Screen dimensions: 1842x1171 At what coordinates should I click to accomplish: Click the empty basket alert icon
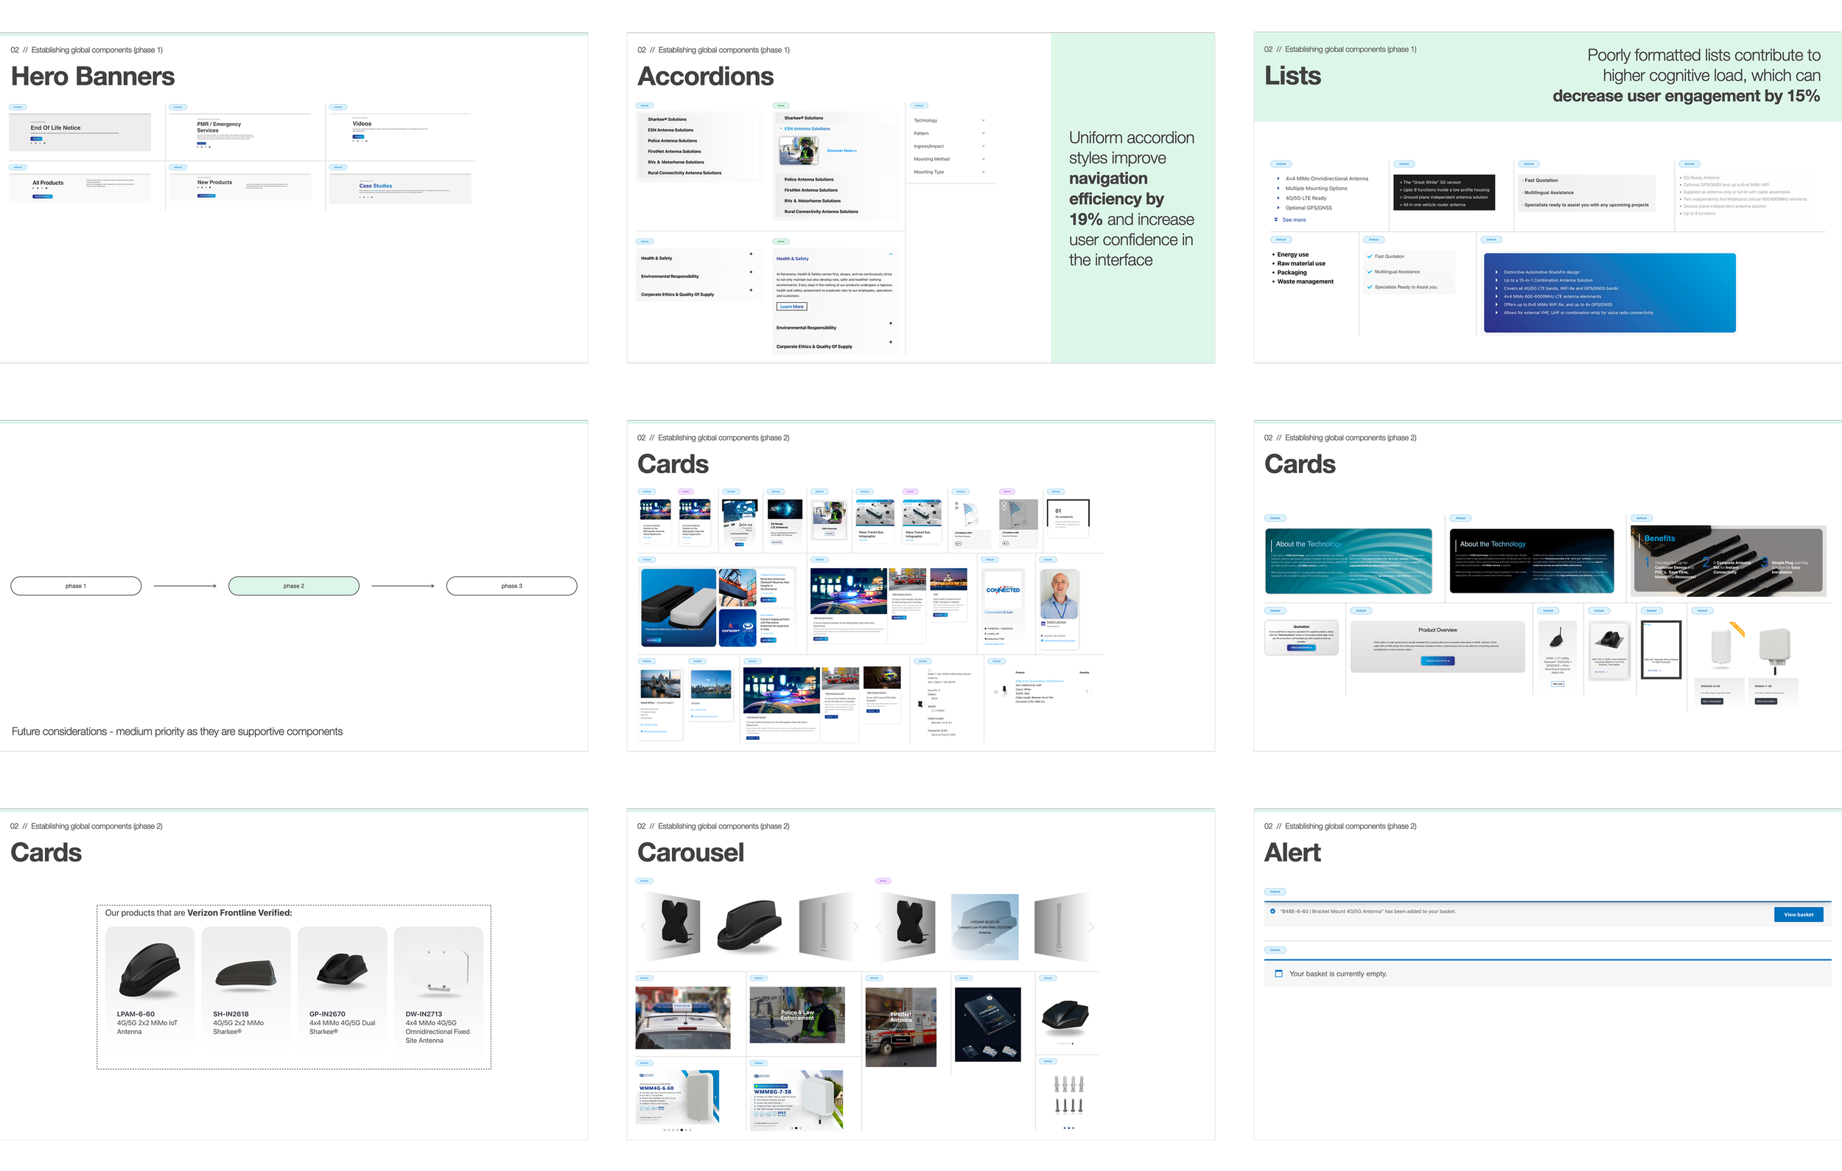pos(1278,973)
